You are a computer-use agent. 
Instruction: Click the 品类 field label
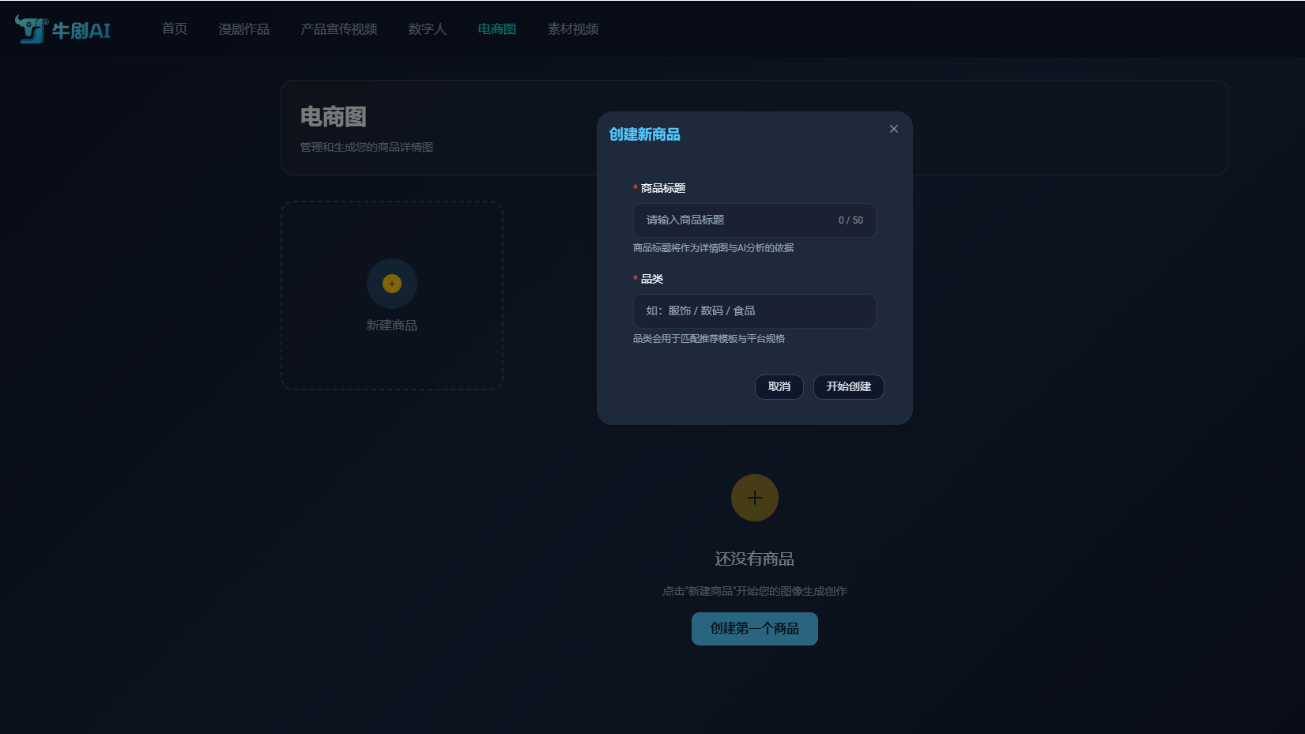click(x=652, y=279)
